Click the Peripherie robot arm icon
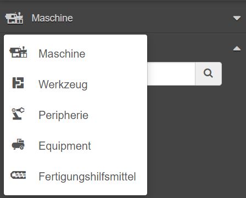The height and width of the screenshot is (198, 246). click(18, 114)
